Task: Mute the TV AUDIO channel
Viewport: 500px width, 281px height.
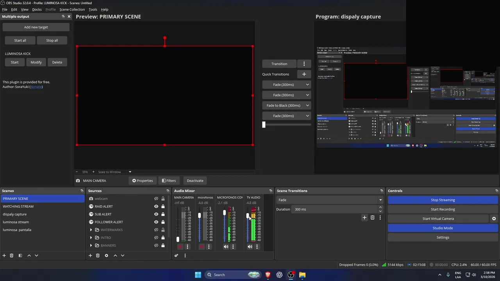Action: coord(250,247)
